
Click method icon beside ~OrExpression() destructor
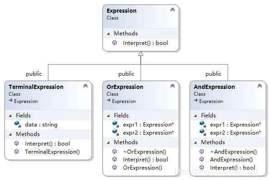click(114, 151)
